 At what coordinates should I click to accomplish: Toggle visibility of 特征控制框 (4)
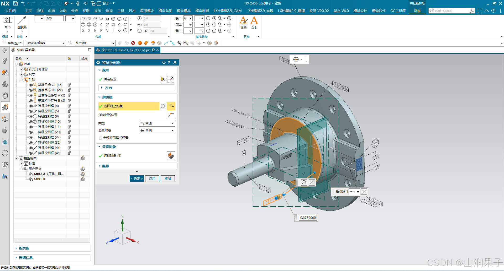[31, 106]
